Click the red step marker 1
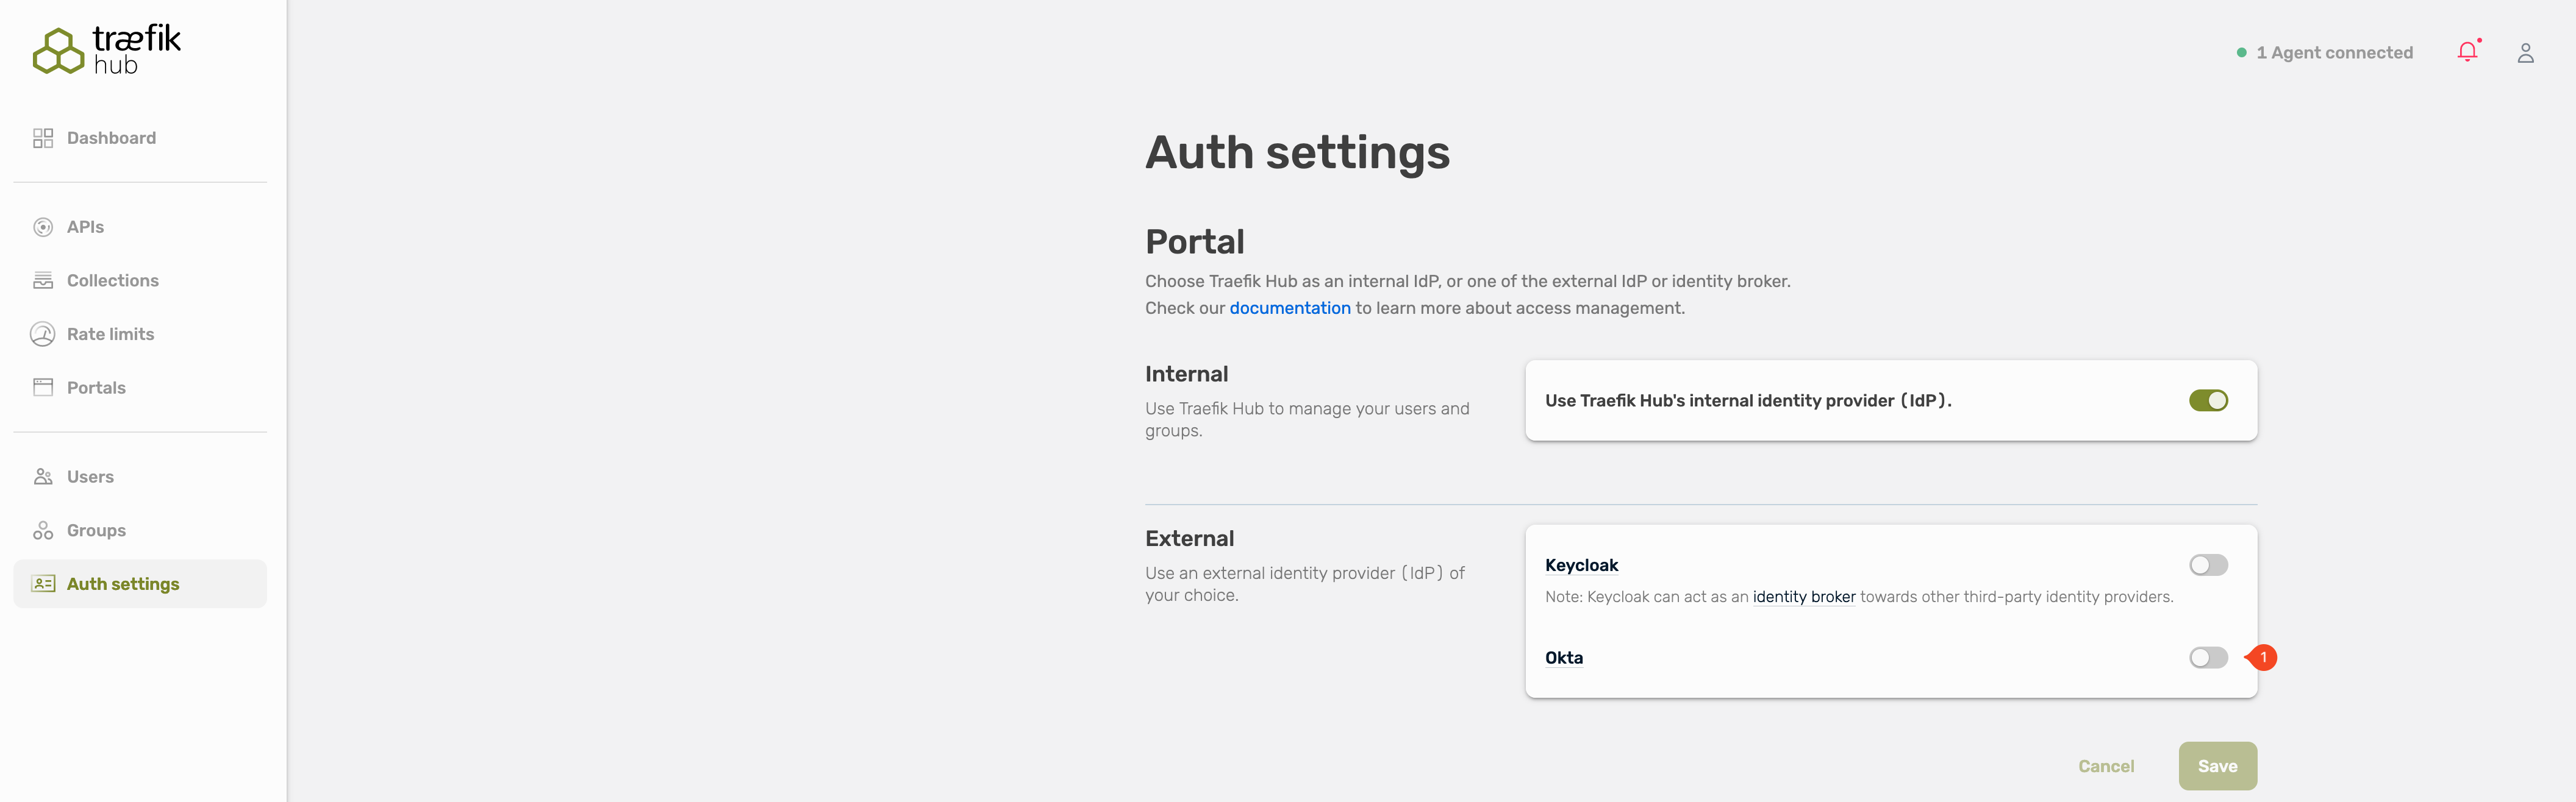 (x=2263, y=657)
